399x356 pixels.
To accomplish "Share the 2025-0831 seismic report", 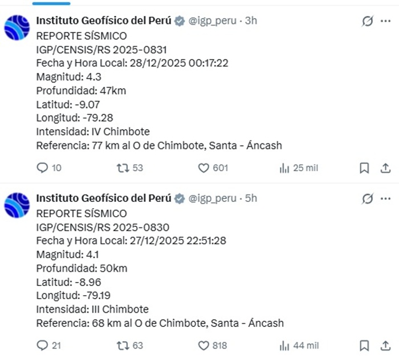I will [x=385, y=168].
